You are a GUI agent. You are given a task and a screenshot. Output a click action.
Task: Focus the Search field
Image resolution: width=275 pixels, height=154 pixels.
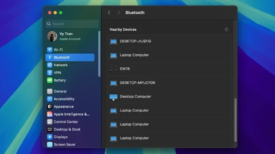72,24
